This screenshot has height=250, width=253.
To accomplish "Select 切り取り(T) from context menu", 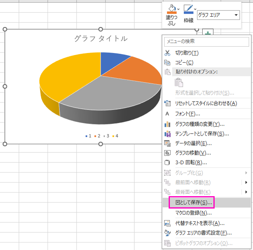I will (x=187, y=53).
